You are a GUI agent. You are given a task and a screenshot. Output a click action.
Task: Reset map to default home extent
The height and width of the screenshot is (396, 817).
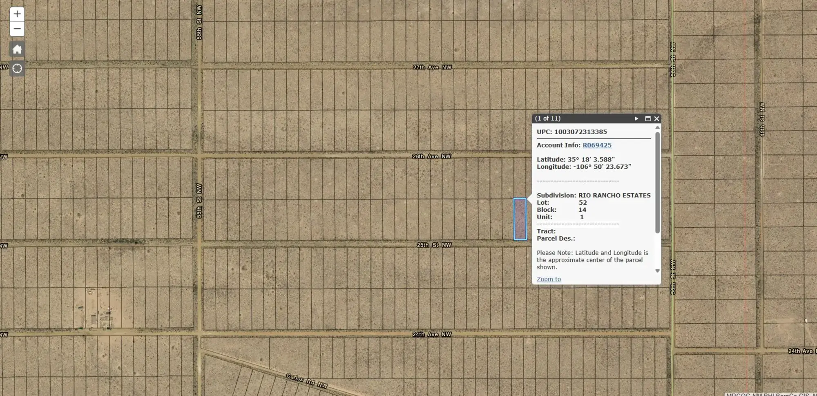17,49
